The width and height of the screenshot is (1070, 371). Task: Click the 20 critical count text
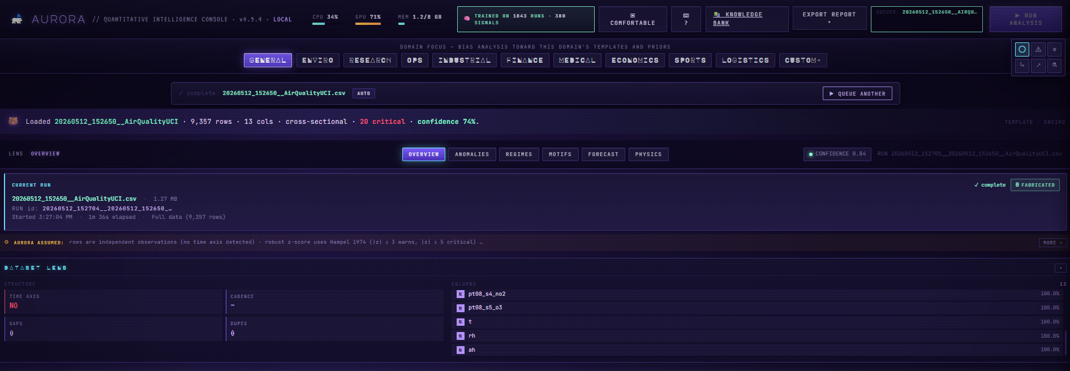383,122
